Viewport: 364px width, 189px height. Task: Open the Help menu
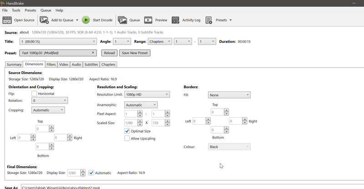(x=59, y=10)
